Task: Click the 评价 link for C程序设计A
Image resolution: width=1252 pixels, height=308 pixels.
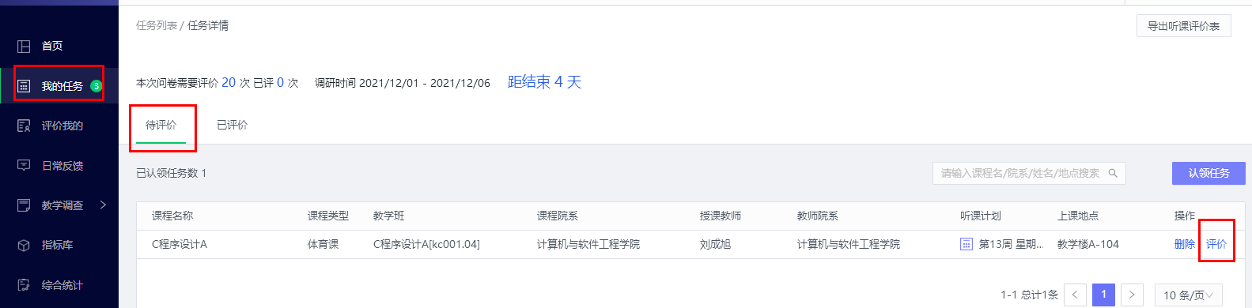Action: click(1216, 244)
